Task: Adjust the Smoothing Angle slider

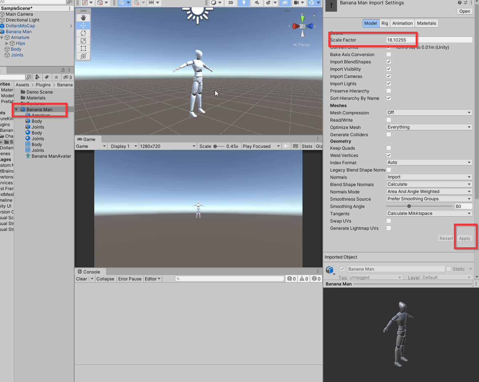Action: pyautogui.click(x=409, y=206)
